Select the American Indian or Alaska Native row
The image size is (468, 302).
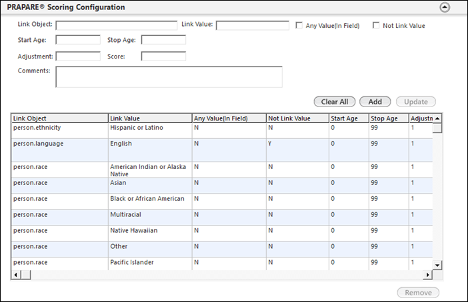[x=222, y=170]
